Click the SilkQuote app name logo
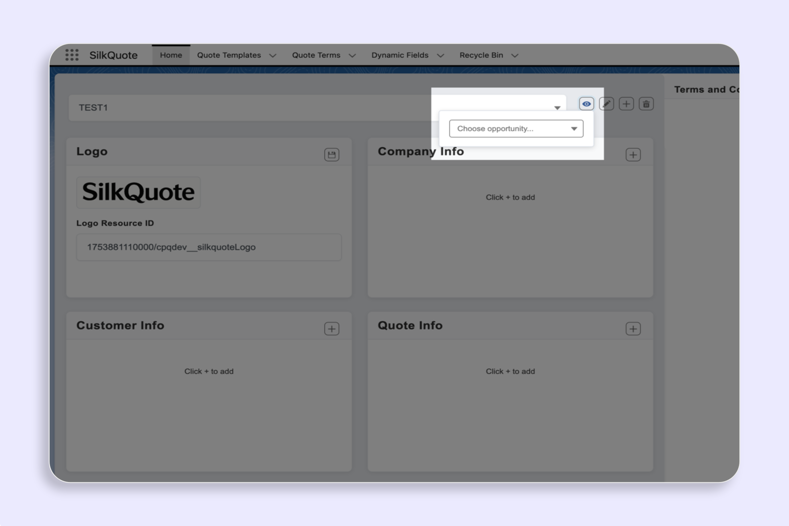Viewport: 789px width, 526px height. coord(113,55)
